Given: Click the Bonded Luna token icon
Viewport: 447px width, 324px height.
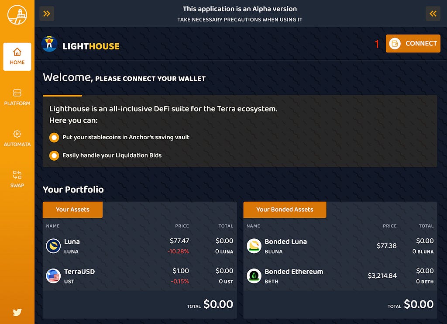Looking at the screenshot, I should 254,246.
